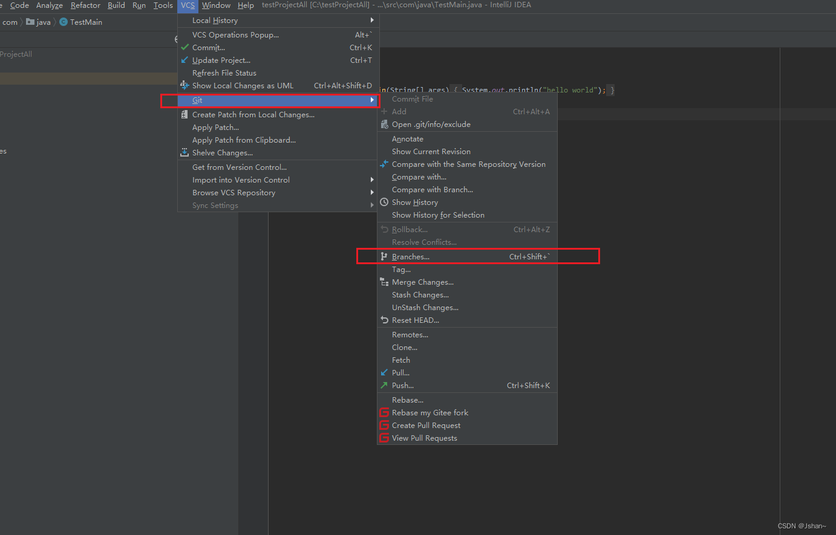Choose VCS Operations Popup entry
This screenshot has width=836, height=535.
278,34
